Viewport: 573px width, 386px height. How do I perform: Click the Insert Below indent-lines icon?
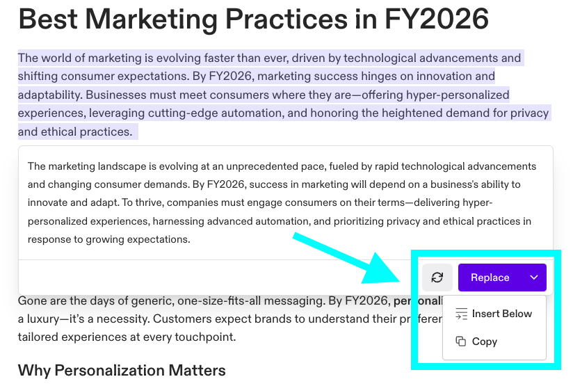coord(461,314)
